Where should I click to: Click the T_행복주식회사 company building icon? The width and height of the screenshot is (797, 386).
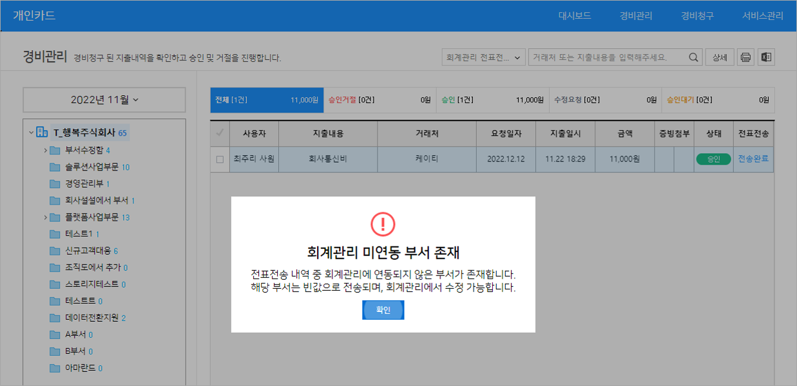pyautogui.click(x=43, y=133)
